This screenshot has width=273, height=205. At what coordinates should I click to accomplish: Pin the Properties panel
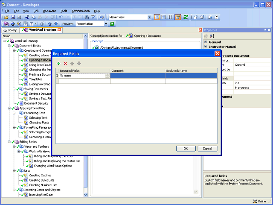(x=265, y=30)
